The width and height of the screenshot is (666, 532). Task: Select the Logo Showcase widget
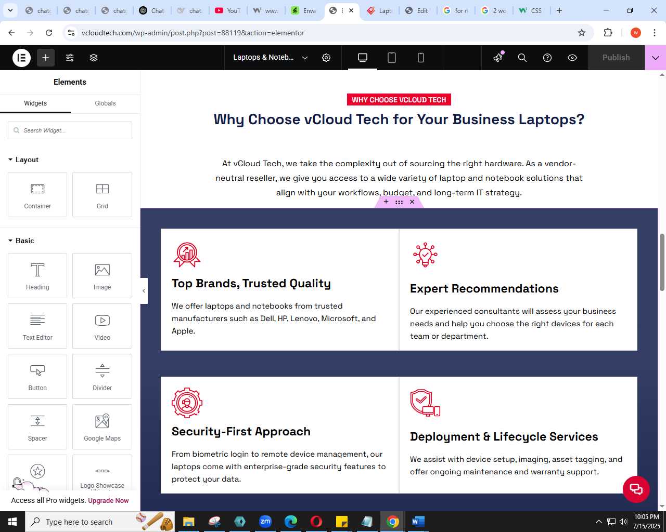tap(102, 473)
